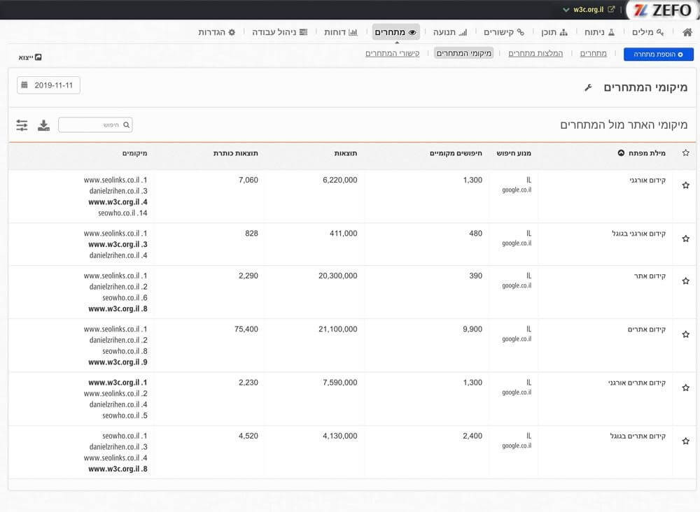Select the מיקומי המתחרים sub-tab

pyautogui.click(x=464, y=53)
